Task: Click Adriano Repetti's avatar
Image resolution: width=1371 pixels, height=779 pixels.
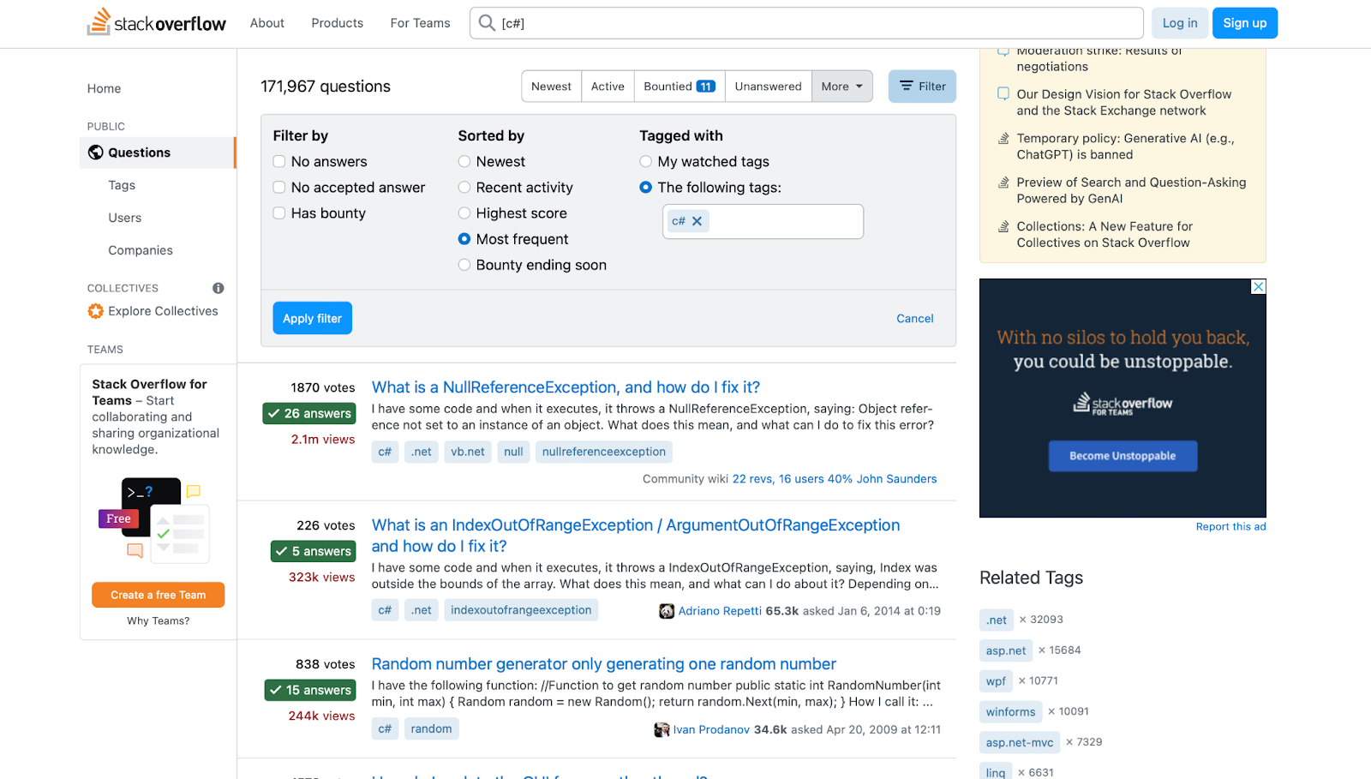Action: click(667, 611)
